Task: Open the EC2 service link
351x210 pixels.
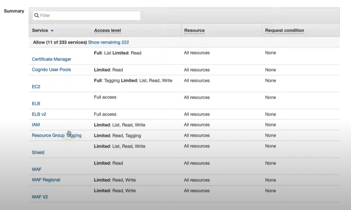Action: click(x=36, y=87)
